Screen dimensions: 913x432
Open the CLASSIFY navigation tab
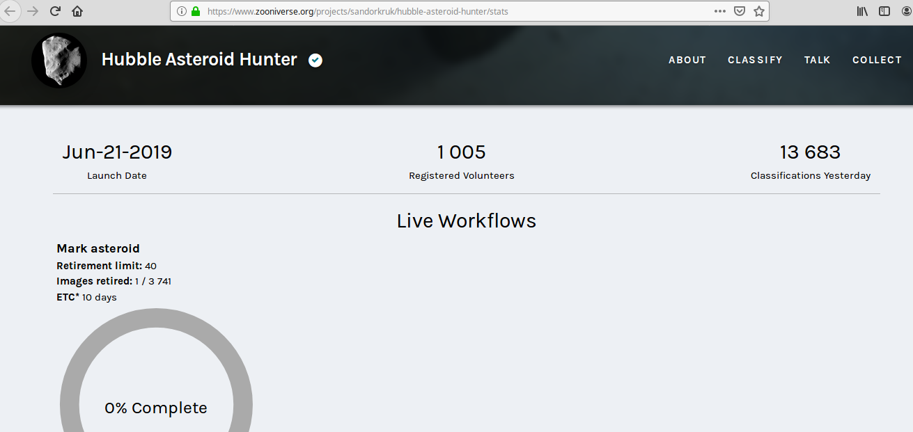(x=755, y=60)
